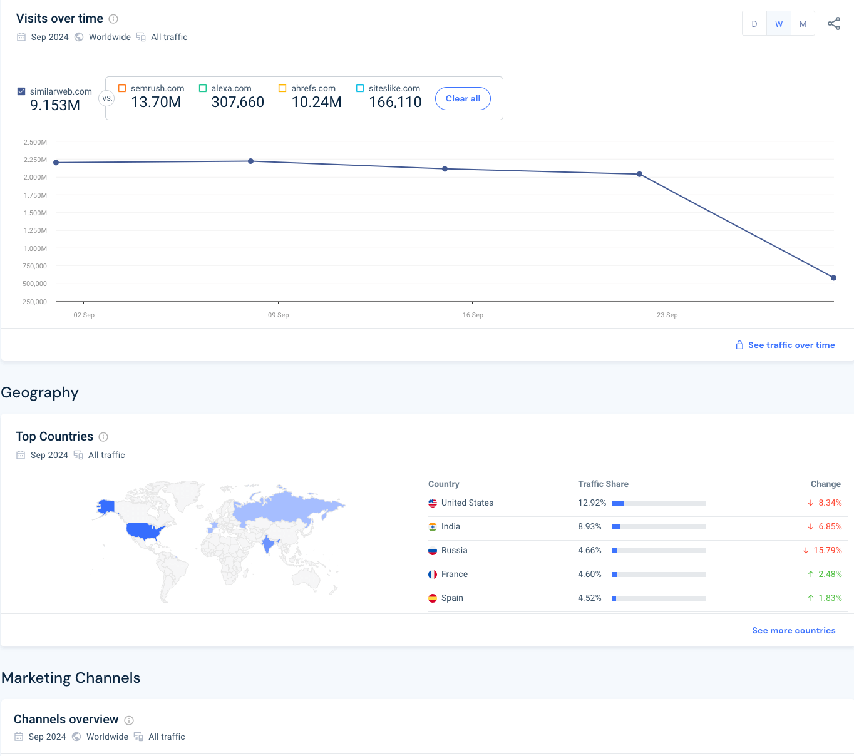Click United States on the world map
The image size is (854, 756).
[x=144, y=531]
